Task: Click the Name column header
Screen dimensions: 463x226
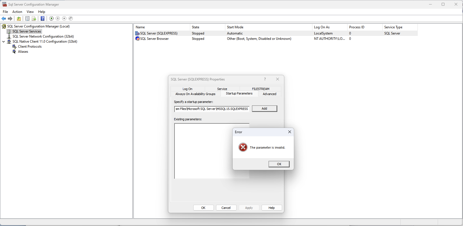Action: tap(162, 27)
